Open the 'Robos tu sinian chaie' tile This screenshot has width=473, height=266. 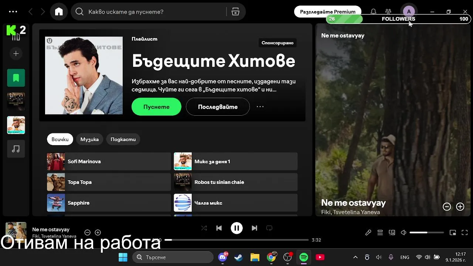[x=235, y=182]
